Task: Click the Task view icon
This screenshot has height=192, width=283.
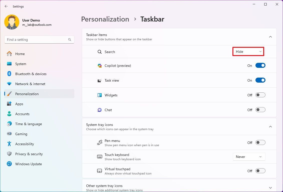Action: tap(100, 80)
